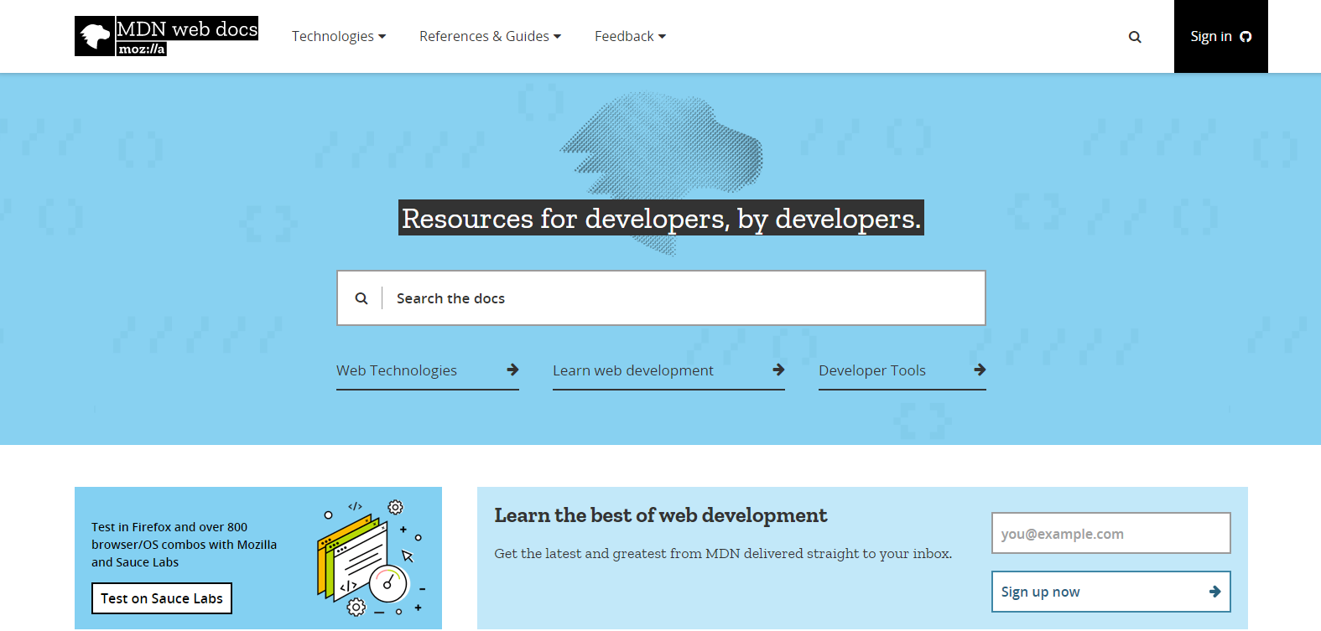The width and height of the screenshot is (1321, 631).
Task: Click the Sauce Labs testing illustration
Action: (372, 557)
